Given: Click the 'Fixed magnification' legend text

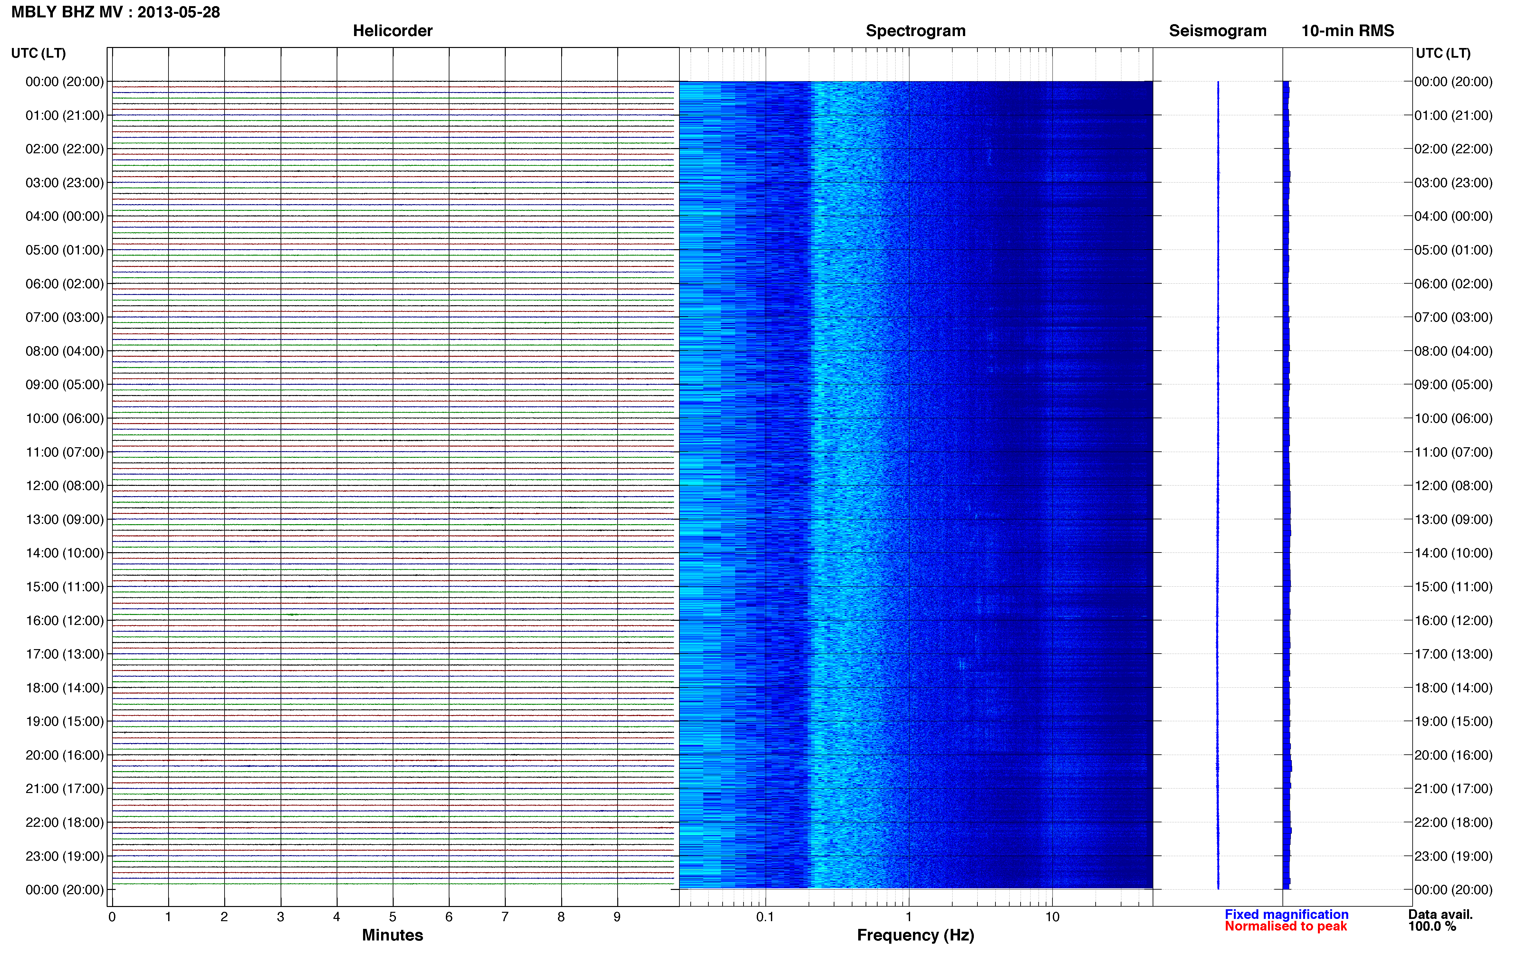Looking at the screenshot, I should (x=1286, y=914).
